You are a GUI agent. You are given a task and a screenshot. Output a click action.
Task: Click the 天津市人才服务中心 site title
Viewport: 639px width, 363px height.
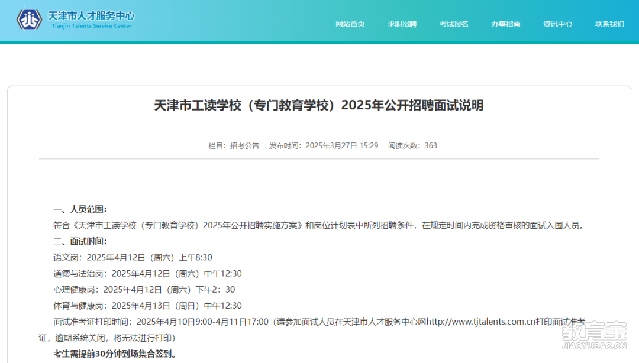click(x=91, y=16)
